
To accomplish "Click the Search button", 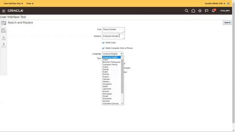I will 227,23.
